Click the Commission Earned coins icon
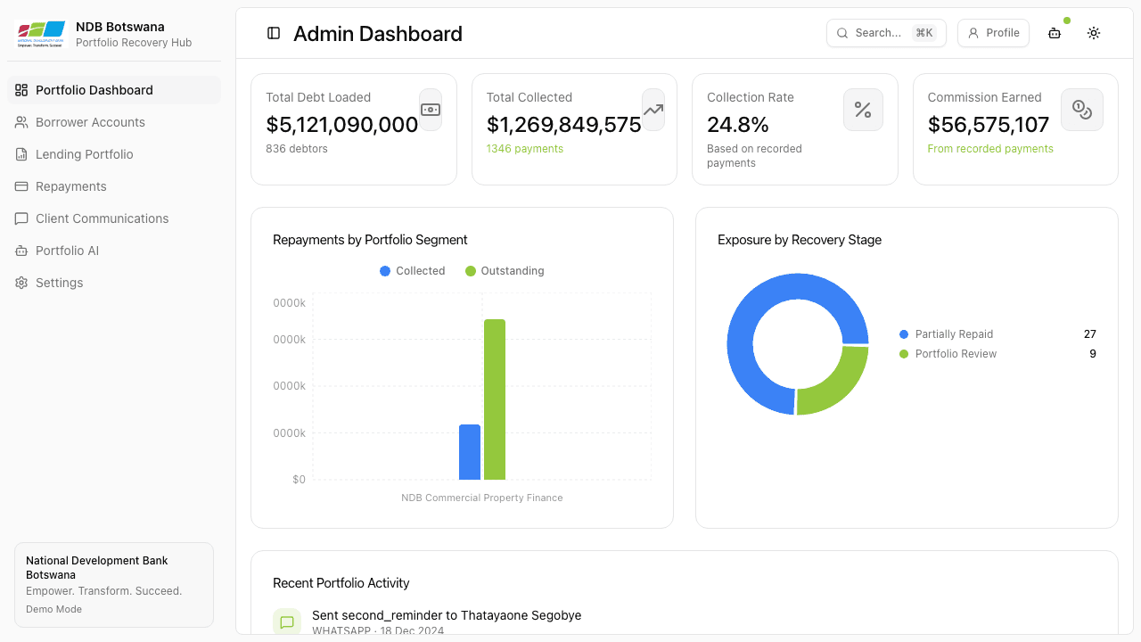 pyautogui.click(x=1082, y=110)
